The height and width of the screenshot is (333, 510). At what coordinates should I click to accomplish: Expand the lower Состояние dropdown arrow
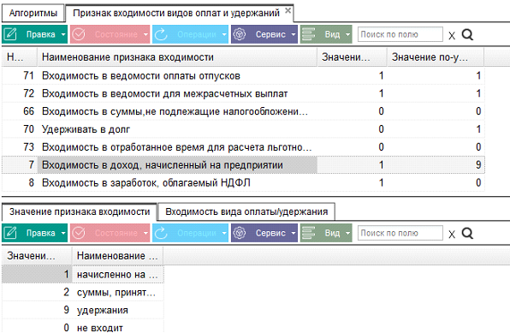pos(145,233)
